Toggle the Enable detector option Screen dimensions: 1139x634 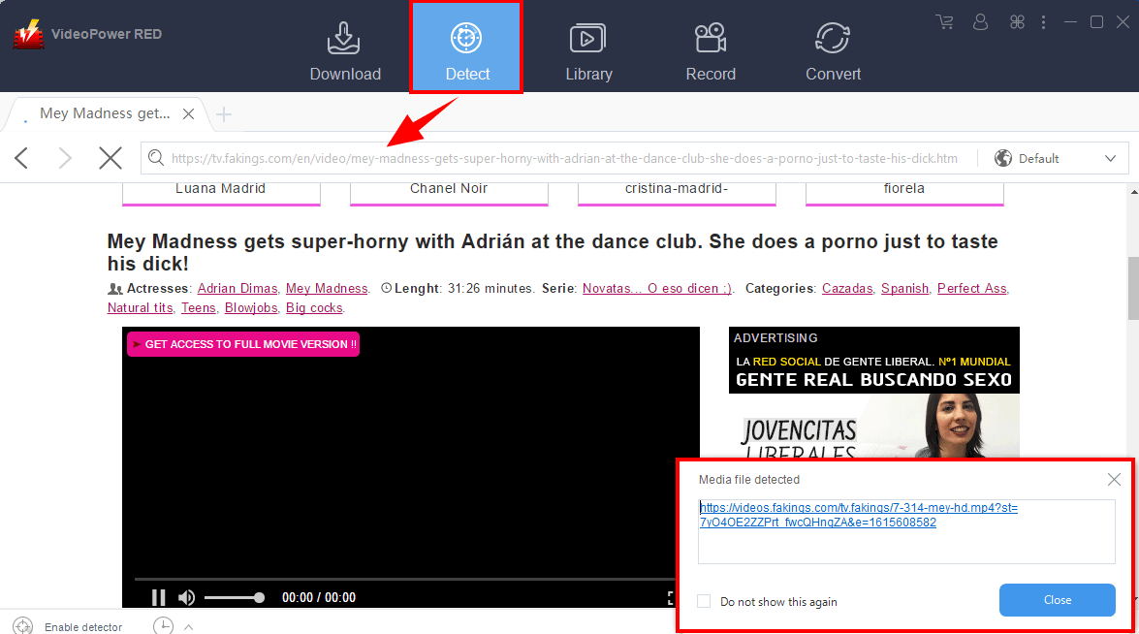(x=68, y=626)
